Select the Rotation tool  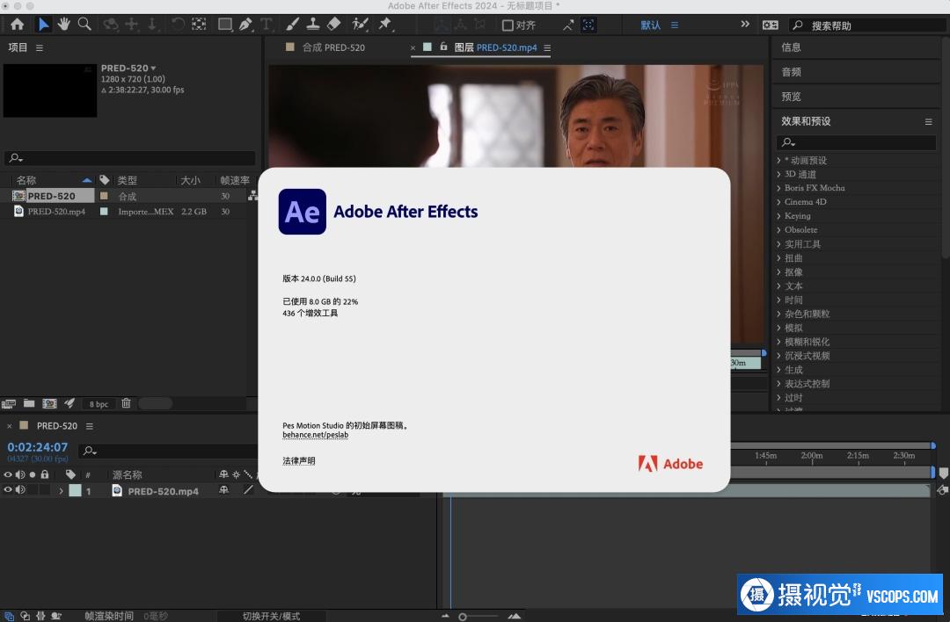(178, 25)
